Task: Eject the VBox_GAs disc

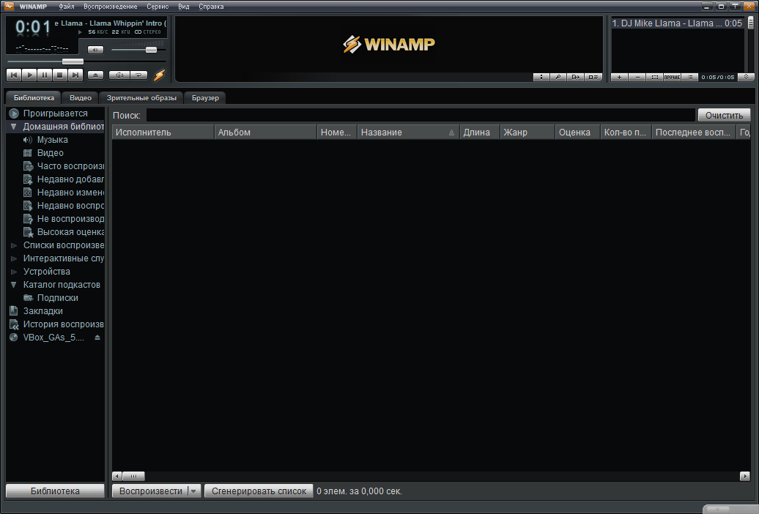Action: tap(97, 338)
